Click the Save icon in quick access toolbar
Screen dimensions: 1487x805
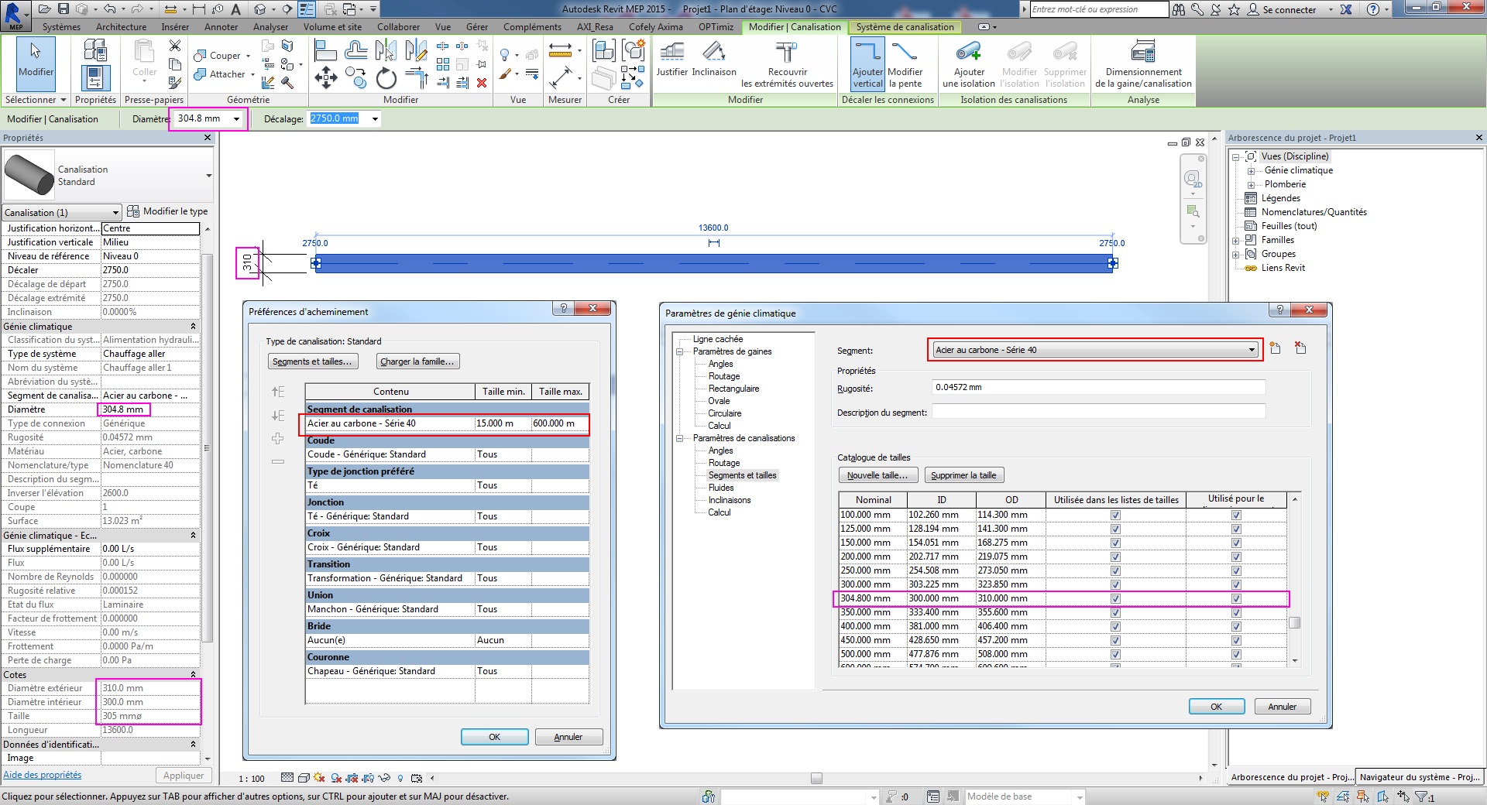click(64, 9)
